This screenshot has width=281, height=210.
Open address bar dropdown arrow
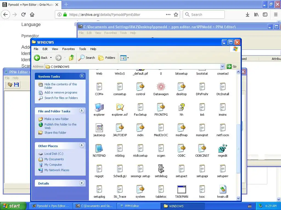(222, 66)
